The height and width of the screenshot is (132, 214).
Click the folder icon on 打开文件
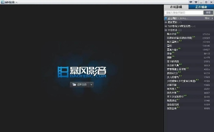point(74,84)
